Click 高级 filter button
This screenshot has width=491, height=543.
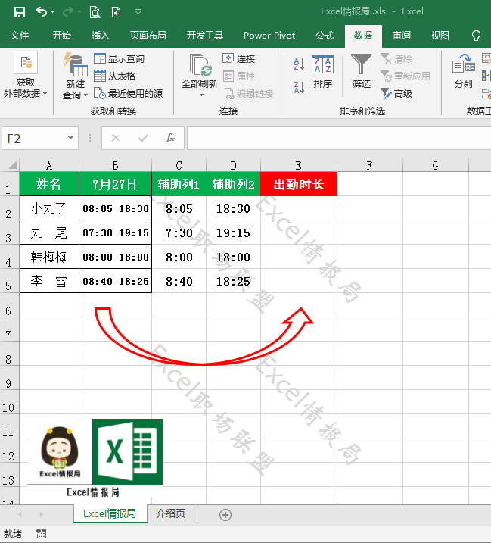[x=396, y=93]
